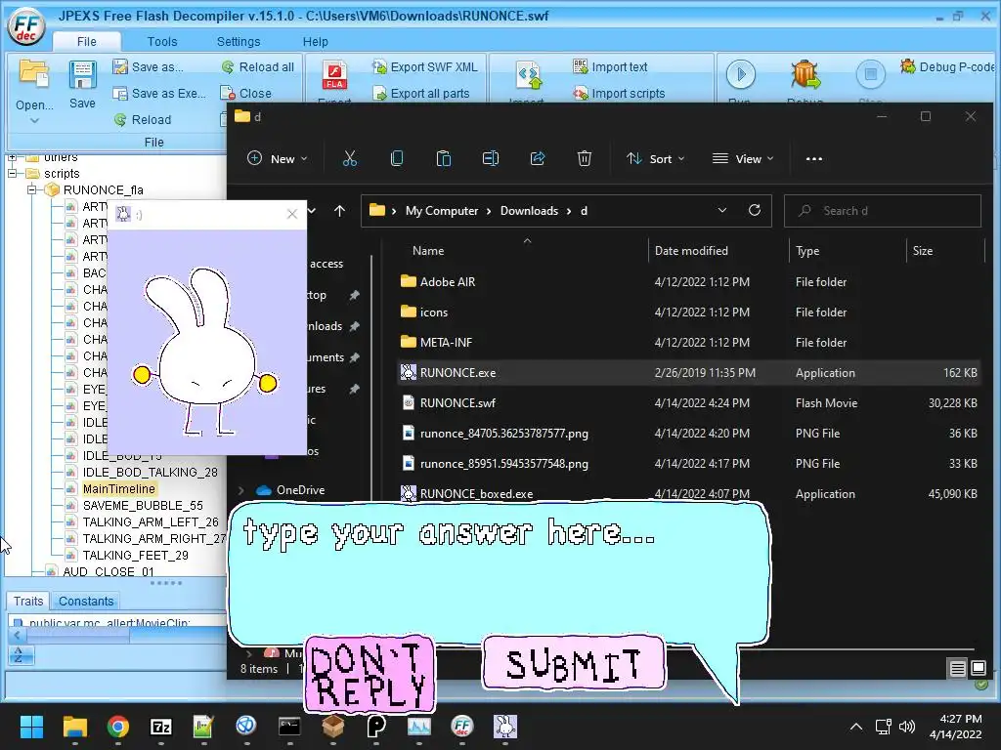Viewport: 1001px width, 750px height.
Task: Expand the OneDrive tree node
Action: [x=241, y=490]
